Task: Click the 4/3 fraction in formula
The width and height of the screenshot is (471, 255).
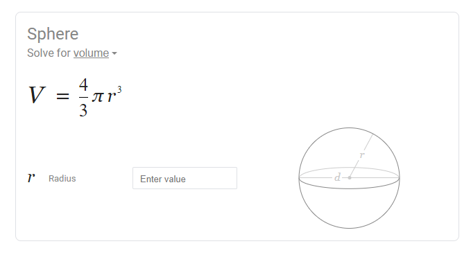Action: pyautogui.click(x=83, y=97)
